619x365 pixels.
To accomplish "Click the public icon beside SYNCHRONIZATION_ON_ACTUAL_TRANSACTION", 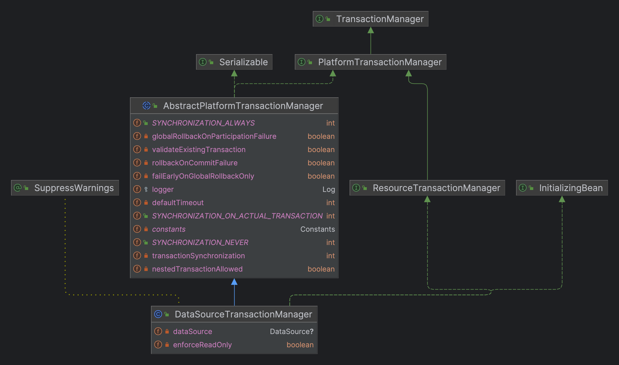I will coord(146,216).
